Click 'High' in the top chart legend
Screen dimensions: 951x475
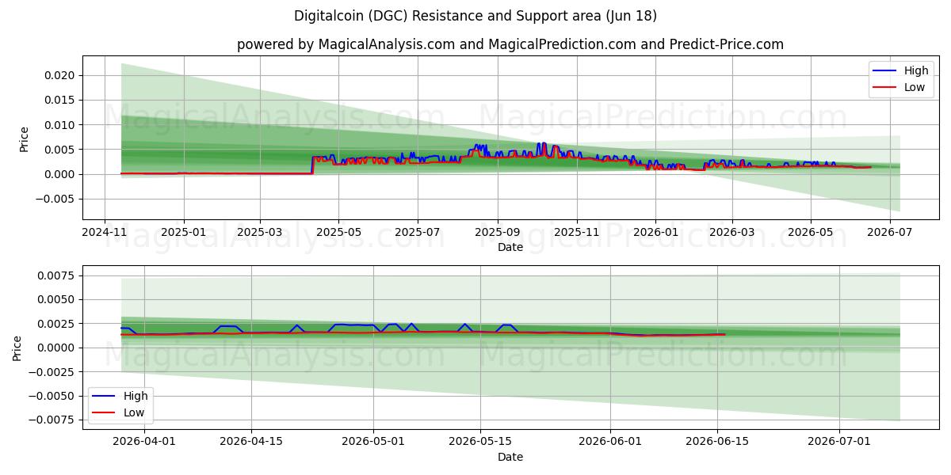[916, 70]
